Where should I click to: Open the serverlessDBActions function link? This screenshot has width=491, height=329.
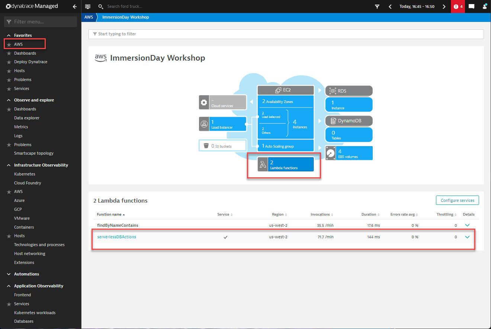[x=116, y=237]
